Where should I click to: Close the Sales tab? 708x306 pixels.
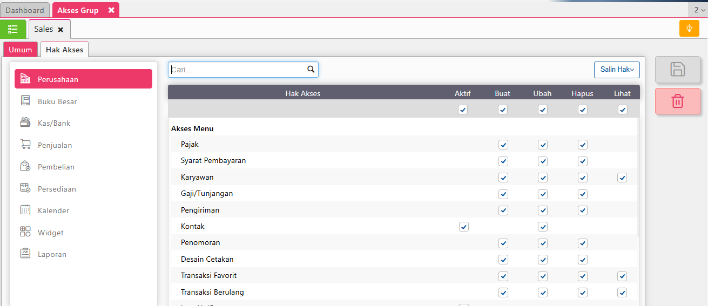[x=60, y=30]
